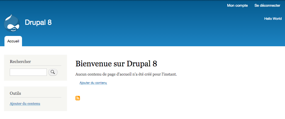Click the Bienvenue sur Drupal 8 heading

pos(116,64)
